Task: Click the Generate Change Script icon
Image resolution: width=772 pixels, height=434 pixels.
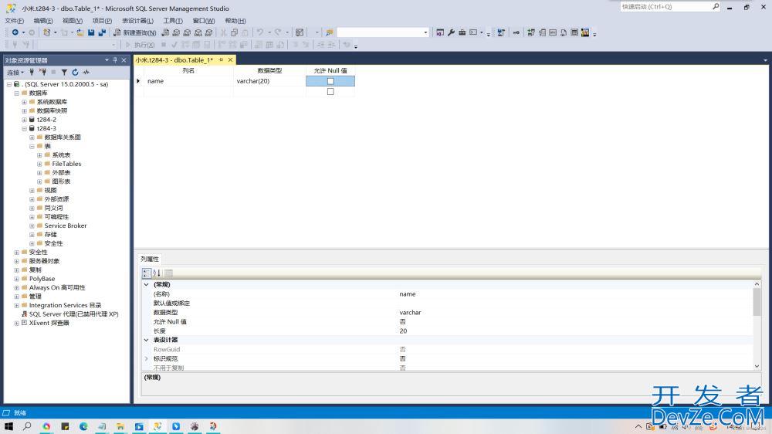Action: click(501, 32)
